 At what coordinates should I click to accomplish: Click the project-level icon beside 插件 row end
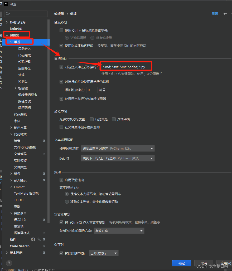44,239
